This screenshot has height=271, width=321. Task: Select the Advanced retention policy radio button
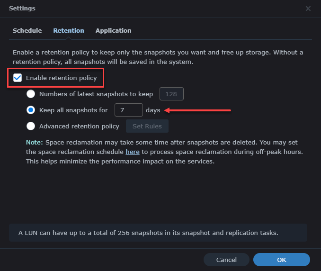31,126
